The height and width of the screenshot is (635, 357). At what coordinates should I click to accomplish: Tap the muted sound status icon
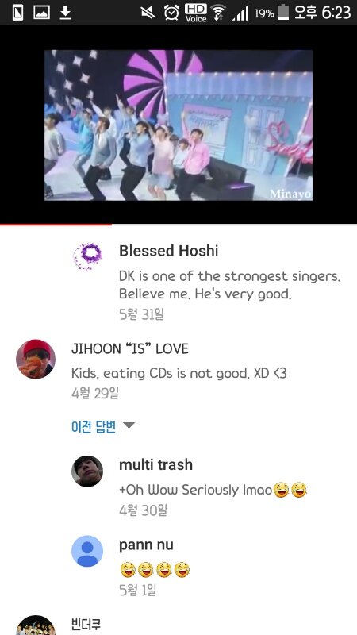tap(148, 13)
